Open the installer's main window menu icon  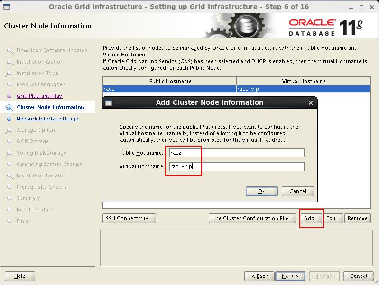pos(7,7)
